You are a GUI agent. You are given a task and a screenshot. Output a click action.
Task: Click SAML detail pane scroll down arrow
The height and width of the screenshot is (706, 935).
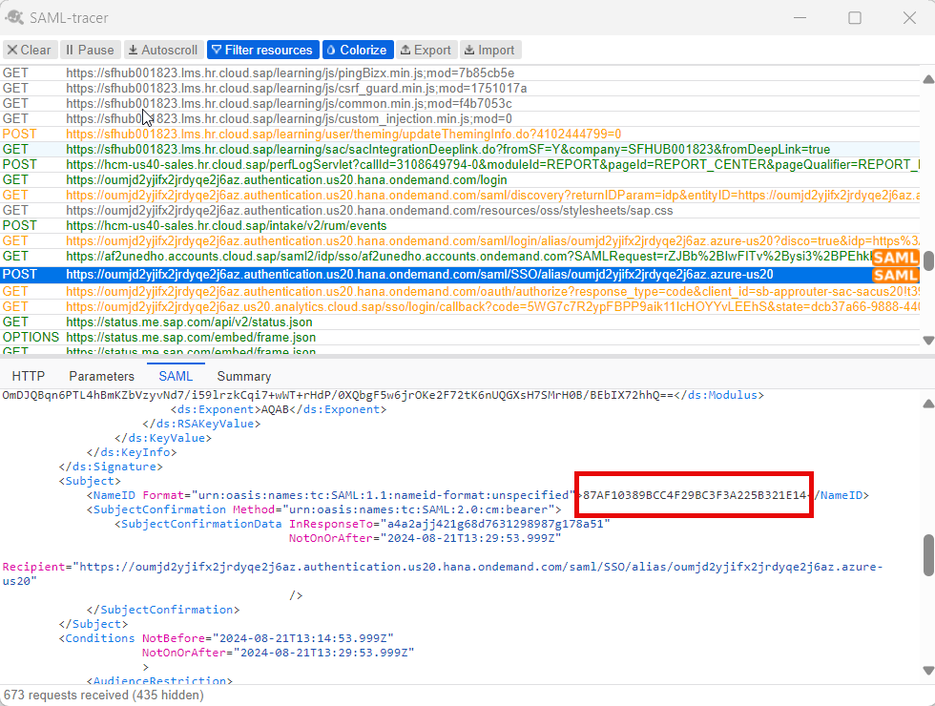click(927, 670)
